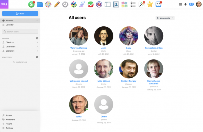Open the yellow star app icon

coord(150,4)
